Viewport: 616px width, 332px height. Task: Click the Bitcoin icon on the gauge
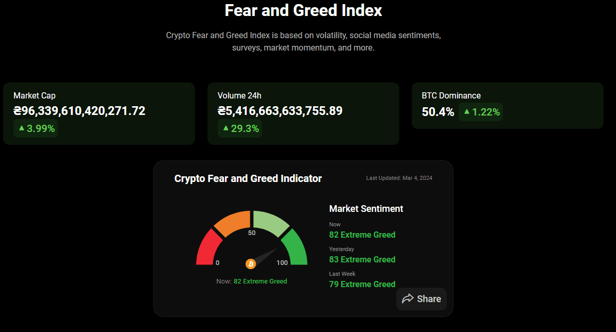(251, 264)
